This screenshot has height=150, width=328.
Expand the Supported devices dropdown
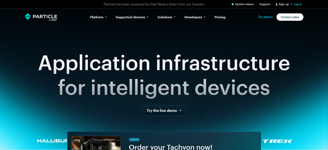point(132,17)
